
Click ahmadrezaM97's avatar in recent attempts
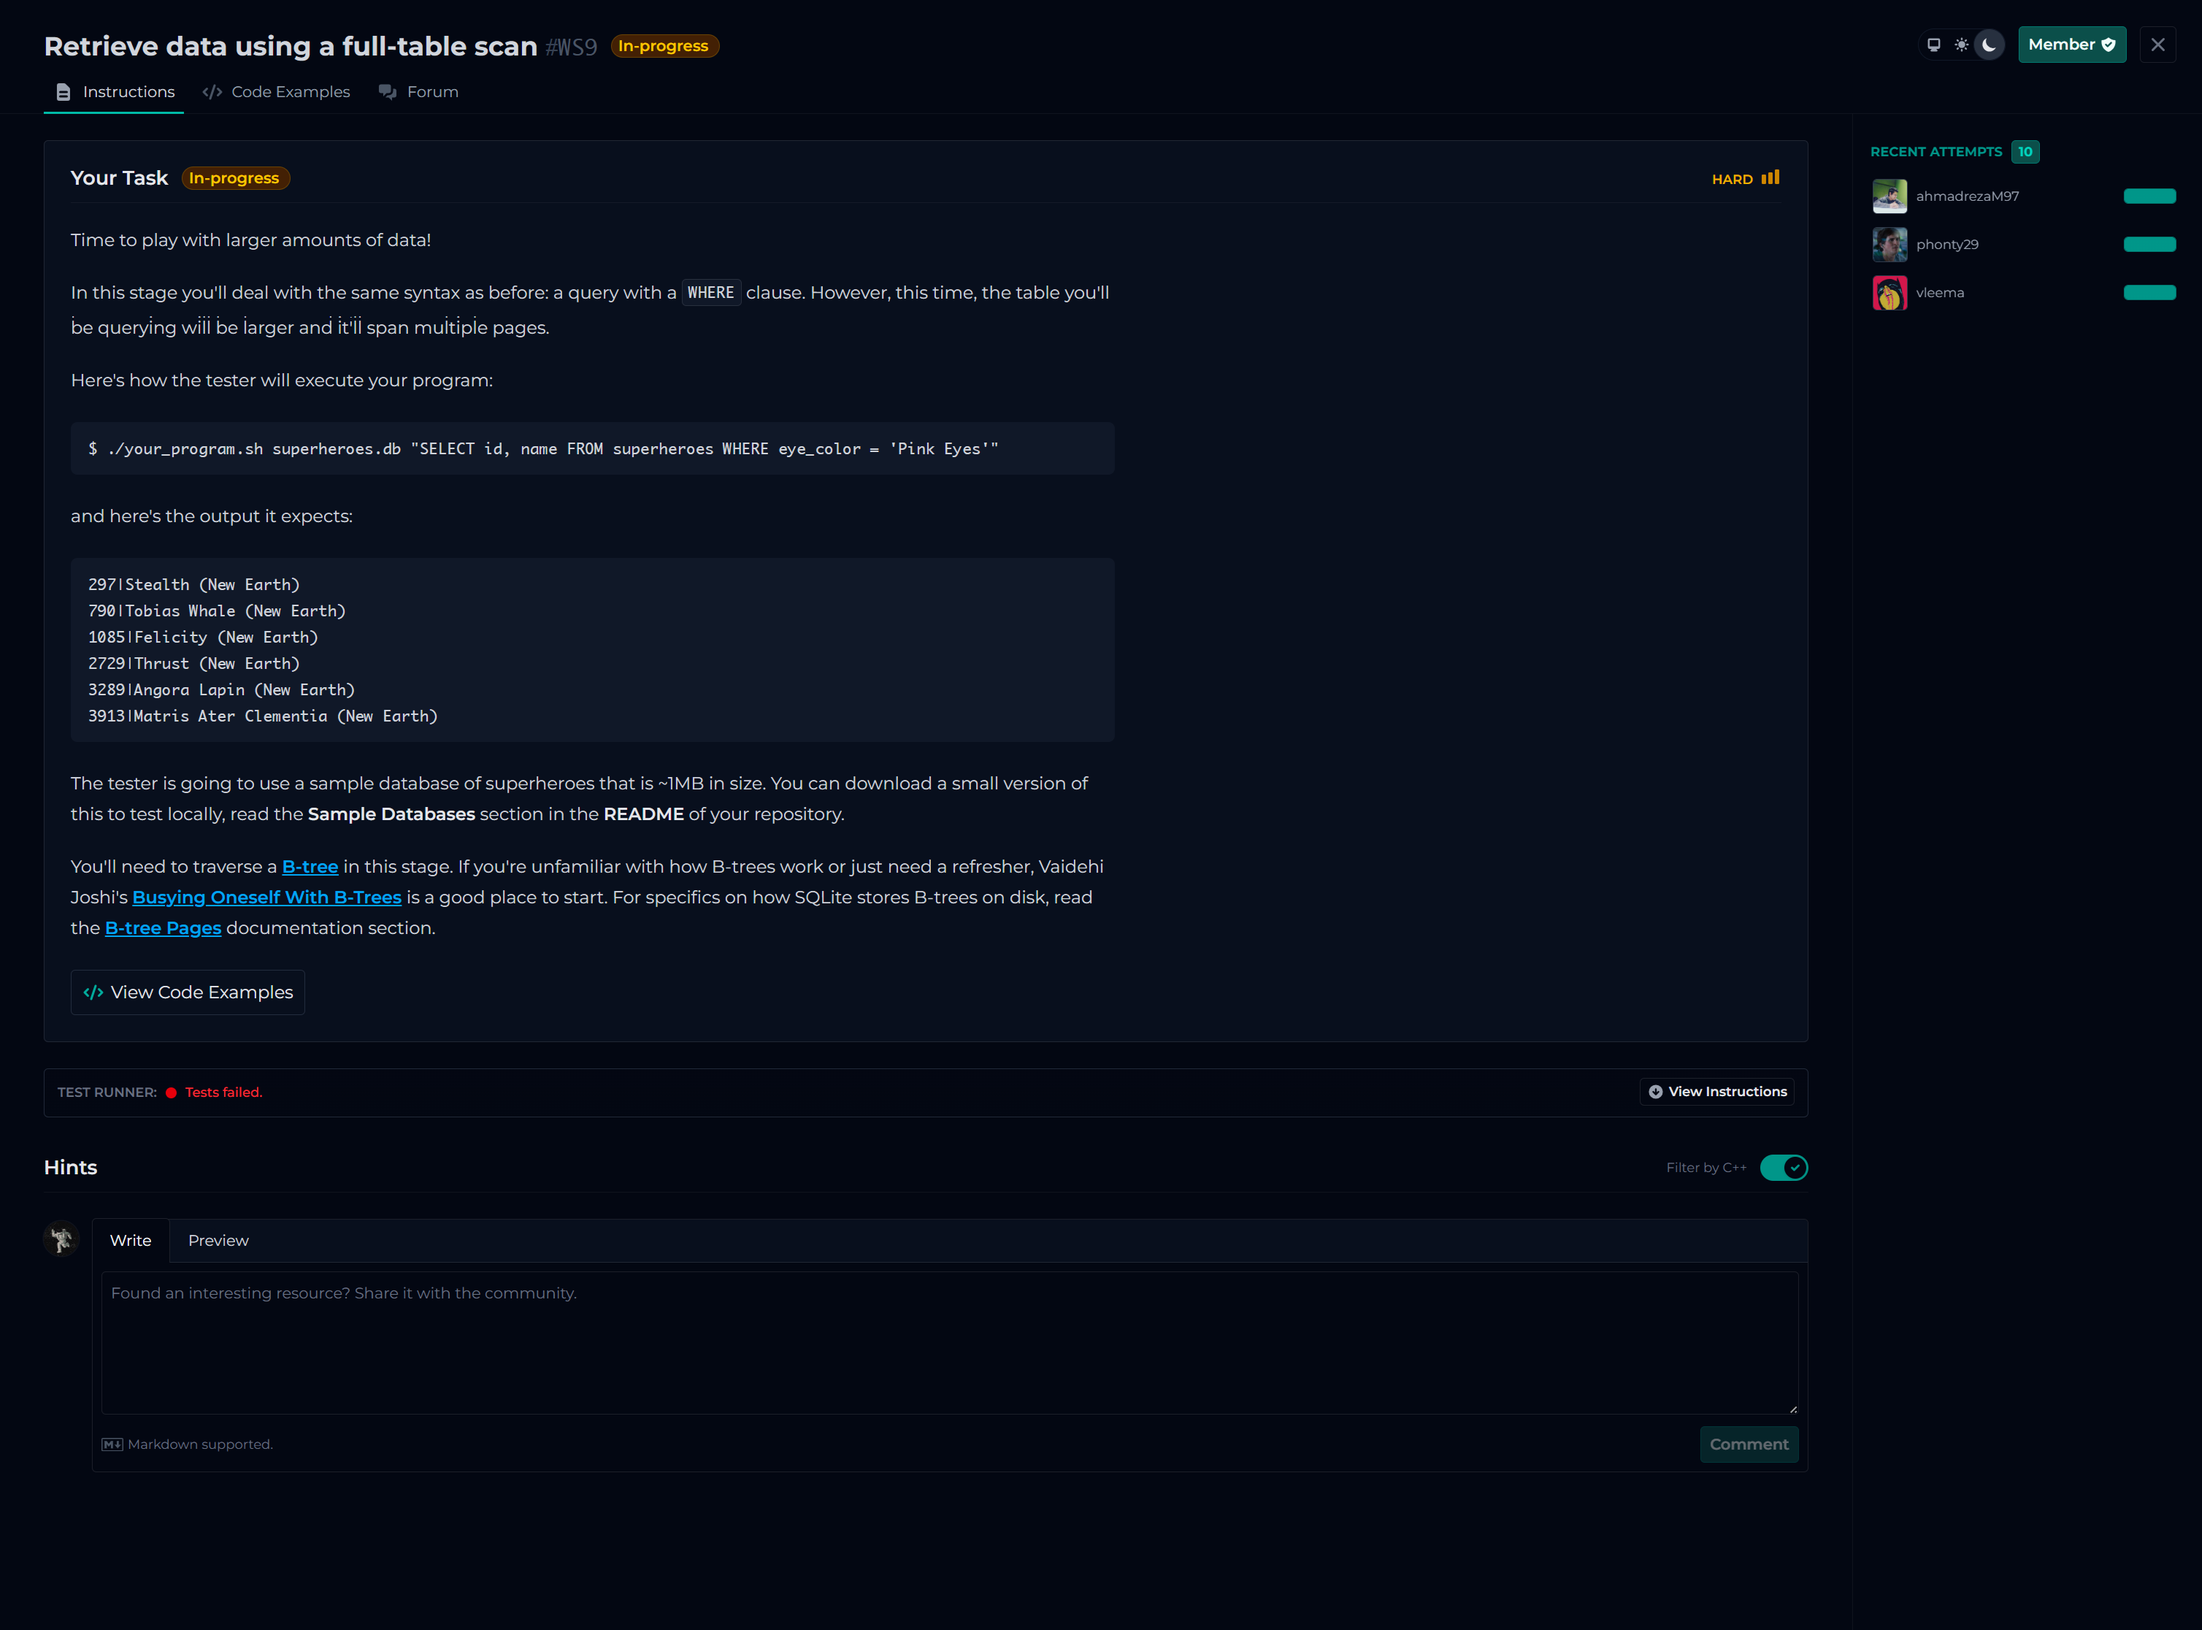click(1890, 196)
